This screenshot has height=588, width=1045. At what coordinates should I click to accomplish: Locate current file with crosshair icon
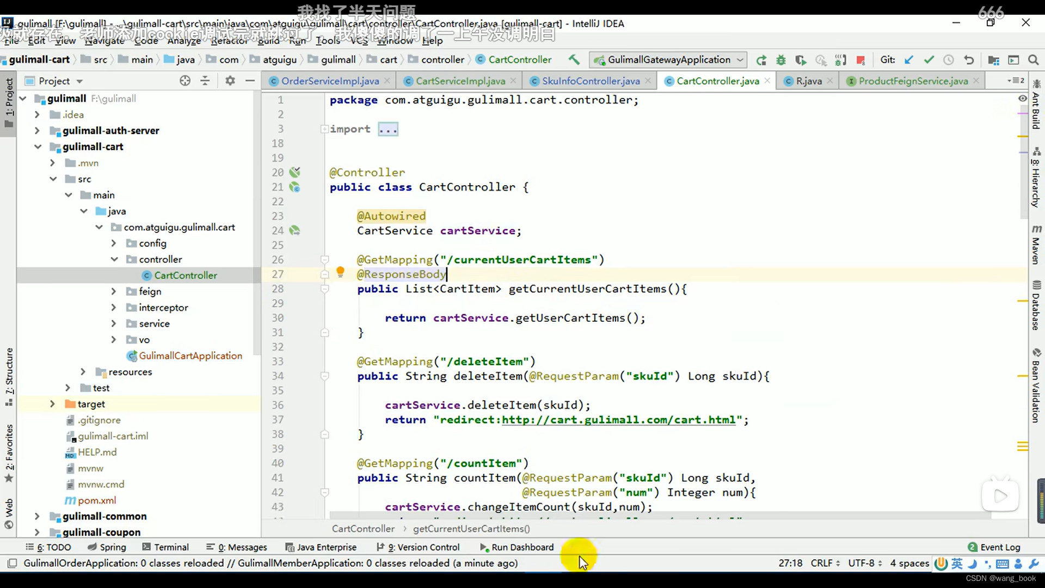pos(185,81)
